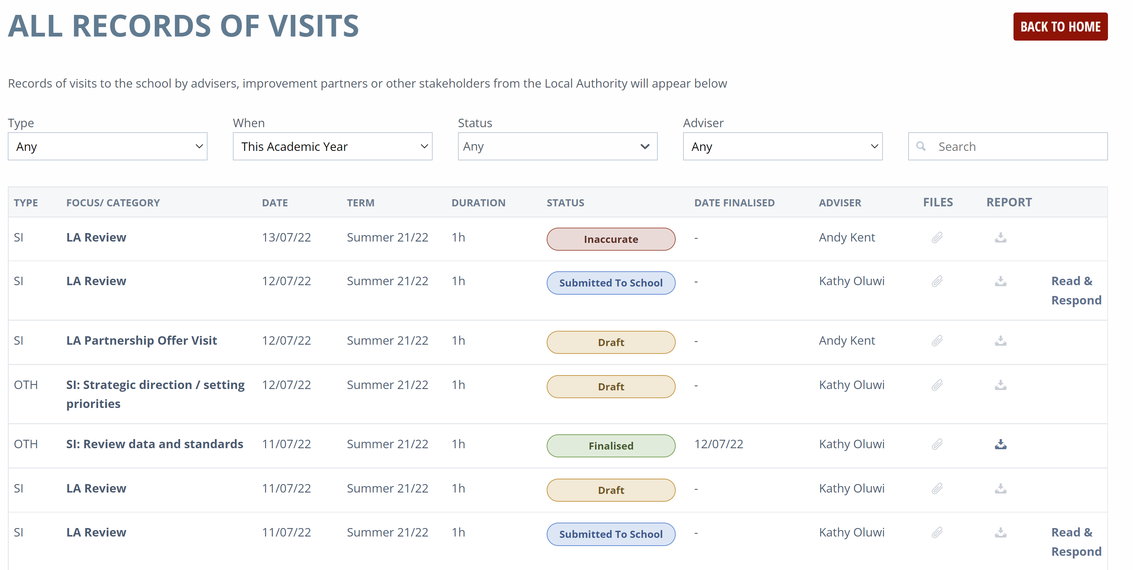The height and width of the screenshot is (570, 1133).
Task: Click the date 13/07/22 in the first row
Action: click(286, 237)
